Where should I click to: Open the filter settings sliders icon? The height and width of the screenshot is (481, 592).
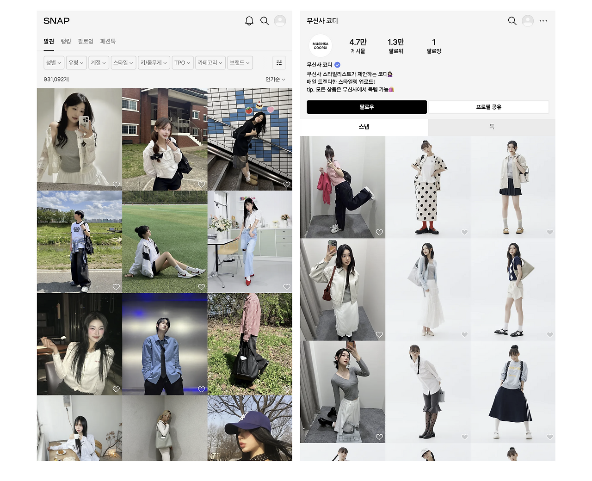tap(279, 62)
